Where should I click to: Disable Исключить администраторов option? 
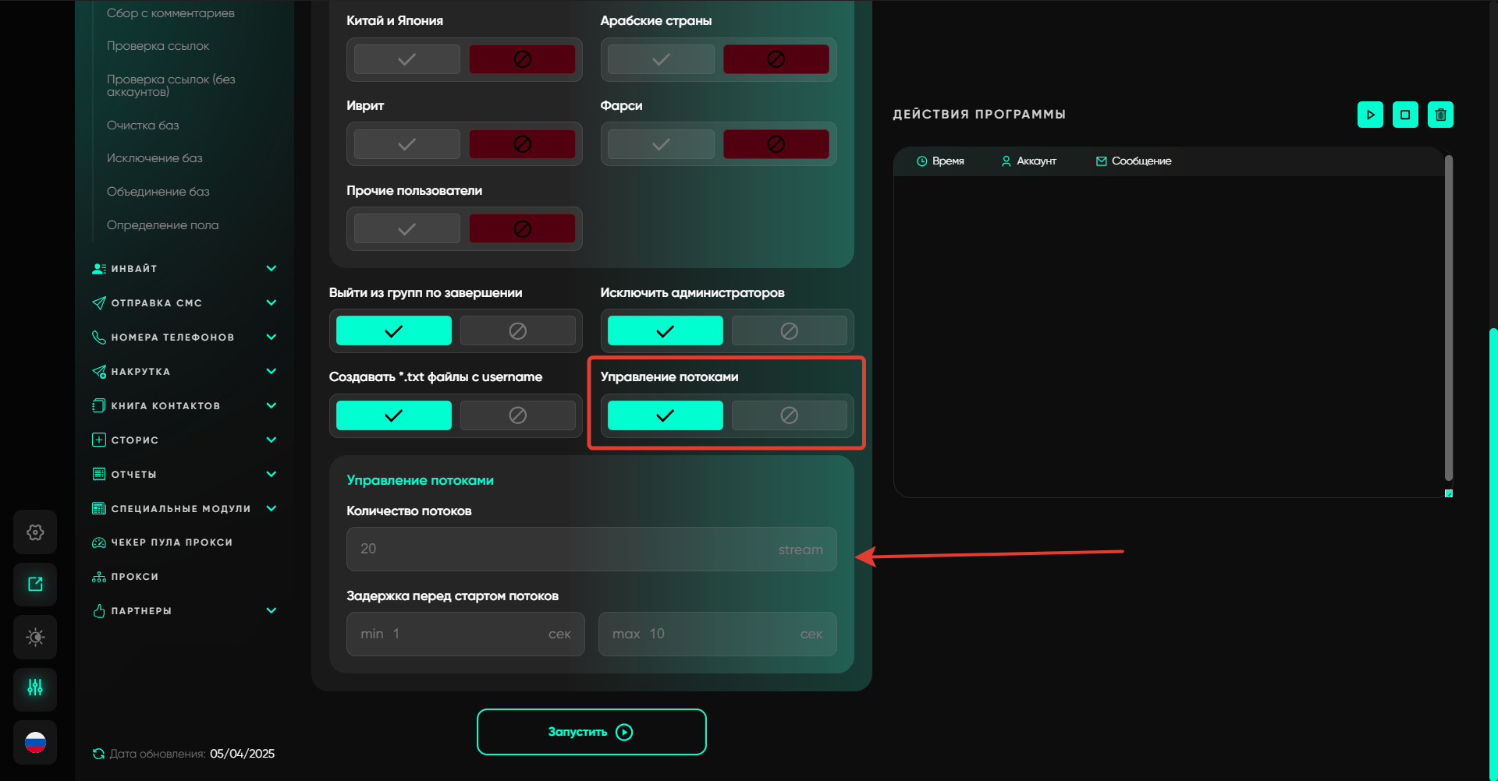pos(789,331)
